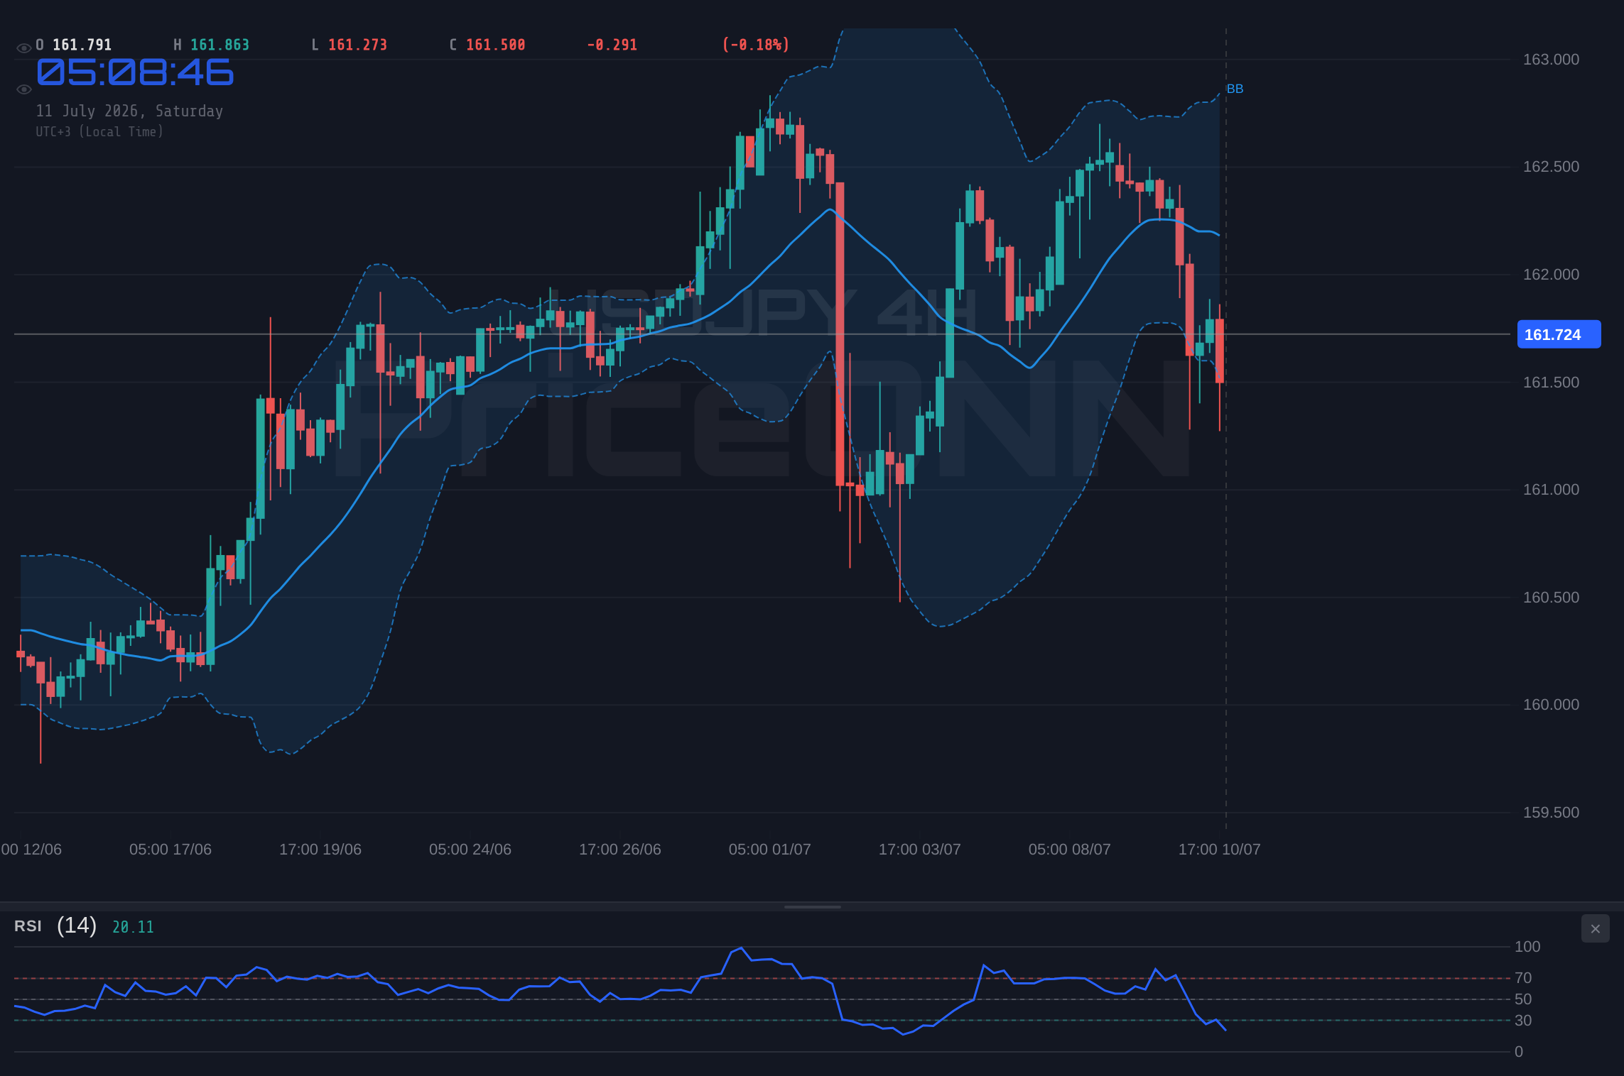
Task: Click the 160.500 price axis label
Action: point(1551,598)
